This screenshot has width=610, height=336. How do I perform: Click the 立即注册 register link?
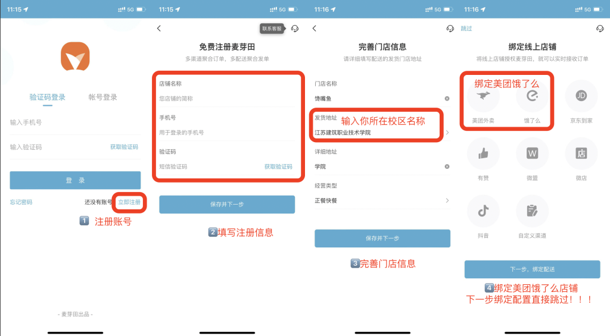click(129, 202)
